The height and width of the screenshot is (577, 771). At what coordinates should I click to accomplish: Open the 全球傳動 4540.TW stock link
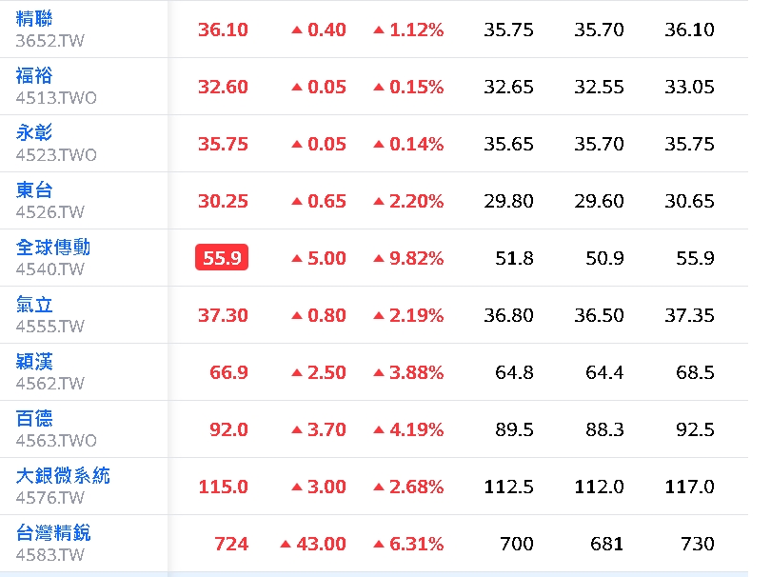pyautogui.click(x=53, y=247)
